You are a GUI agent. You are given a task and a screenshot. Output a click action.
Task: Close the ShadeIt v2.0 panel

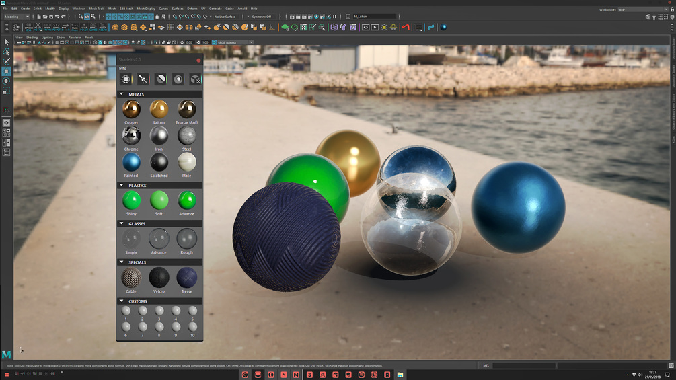pos(198,61)
